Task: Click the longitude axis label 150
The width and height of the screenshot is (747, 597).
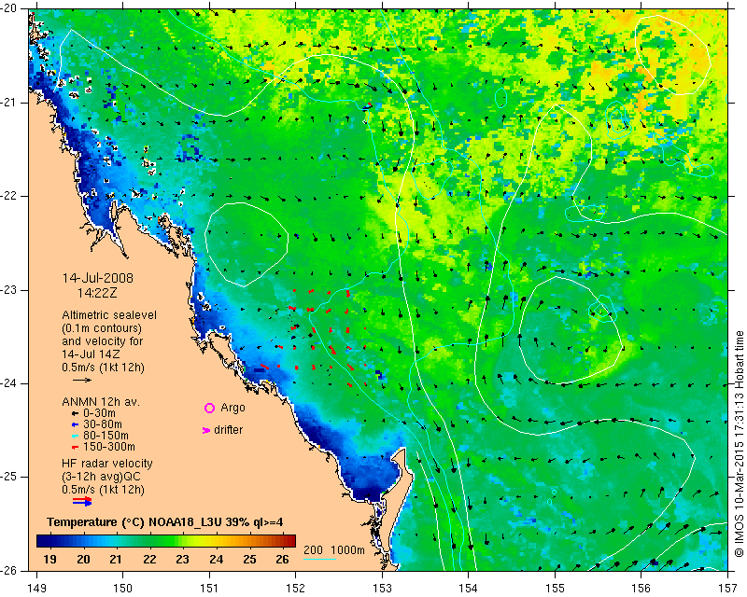Action: 123,589
